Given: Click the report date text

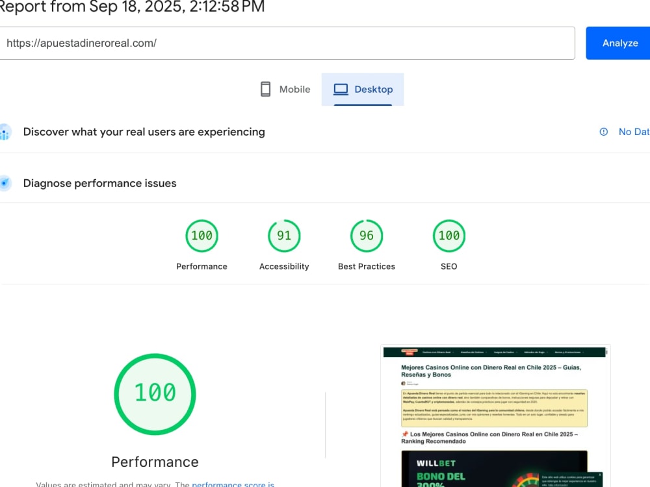Looking at the screenshot, I should pos(132,6).
